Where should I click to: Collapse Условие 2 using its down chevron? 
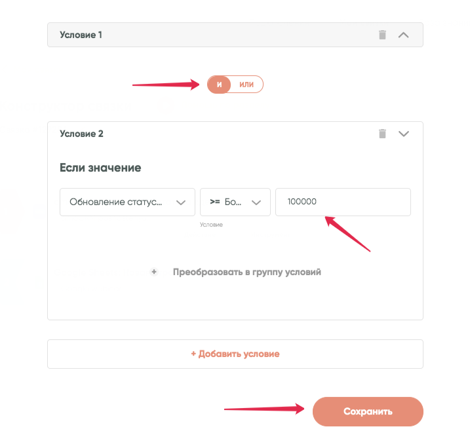404,134
